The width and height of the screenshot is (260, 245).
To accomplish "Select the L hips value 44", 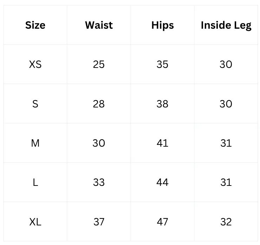I will (162, 182).
